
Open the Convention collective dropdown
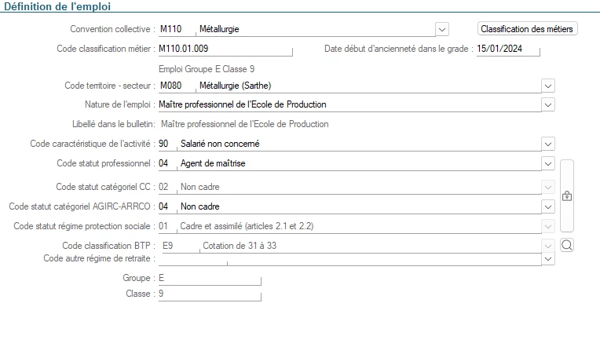[x=442, y=30]
